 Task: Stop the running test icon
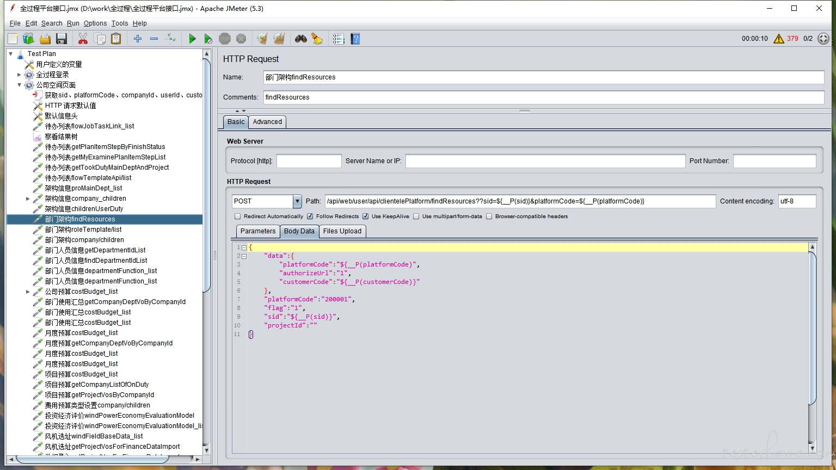coord(225,39)
